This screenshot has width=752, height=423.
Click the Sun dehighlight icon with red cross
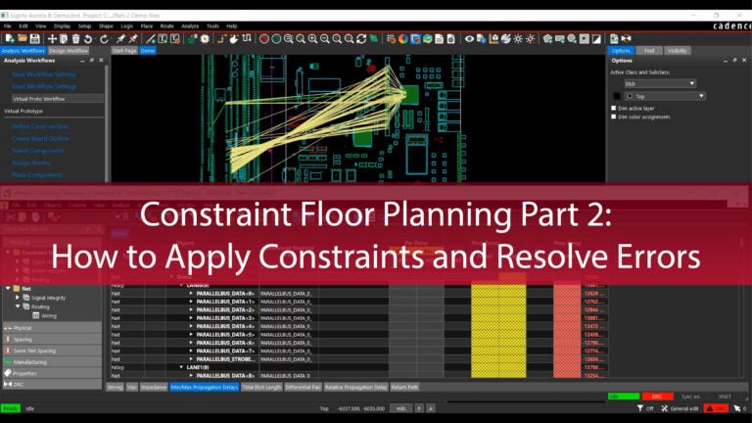pyautogui.click(x=531, y=39)
